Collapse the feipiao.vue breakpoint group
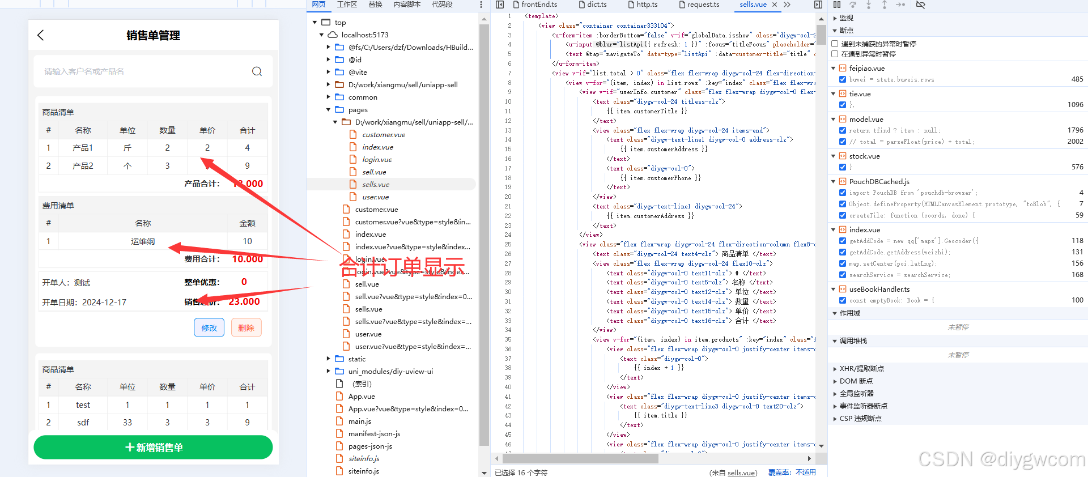 [x=834, y=68]
